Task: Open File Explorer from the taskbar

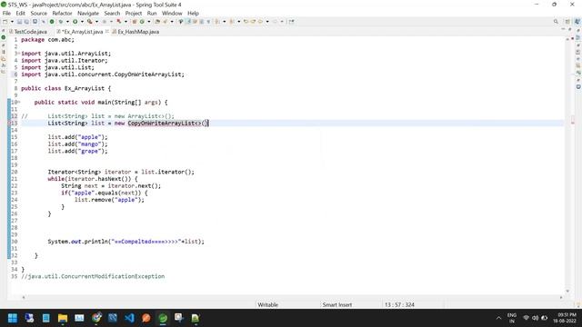Action: pos(63,318)
